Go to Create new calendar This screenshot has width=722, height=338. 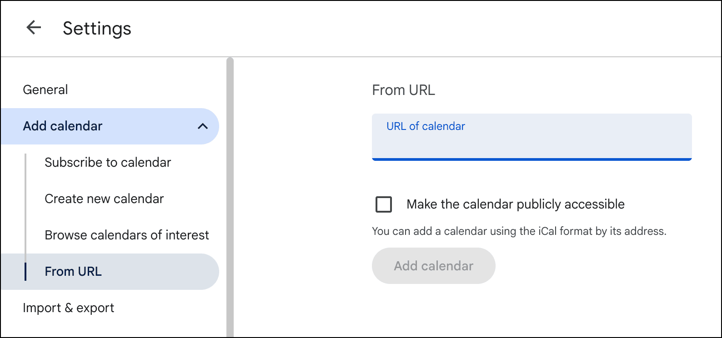pyautogui.click(x=104, y=199)
